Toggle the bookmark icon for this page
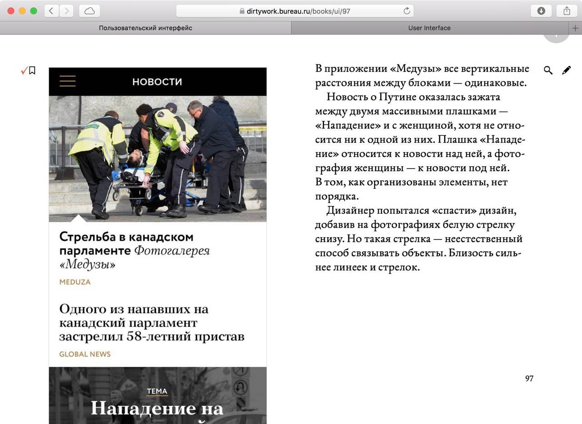Viewport: 582px width, 424px height. (x=32, y=70)
